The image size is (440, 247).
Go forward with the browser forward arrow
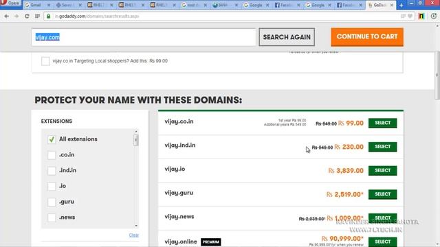pos(16,16)
